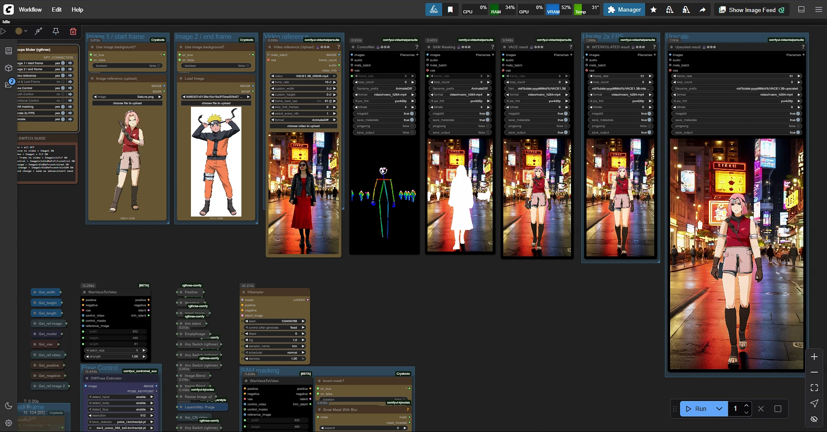The width and height of the screenshot is (827, 432).
Task: Open sampler_name dropdown in KSampler
Action: pos(275,346)
